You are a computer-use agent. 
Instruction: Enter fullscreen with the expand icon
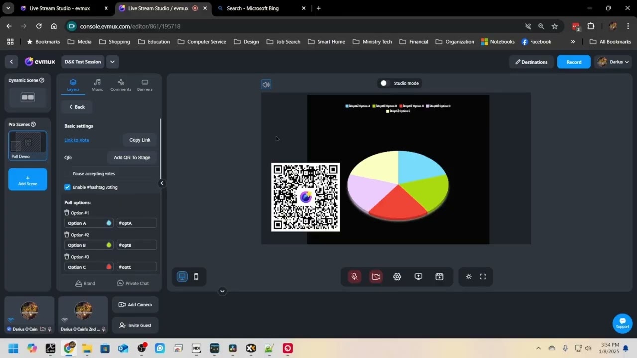pyautogui.click(x=483, y=277)
